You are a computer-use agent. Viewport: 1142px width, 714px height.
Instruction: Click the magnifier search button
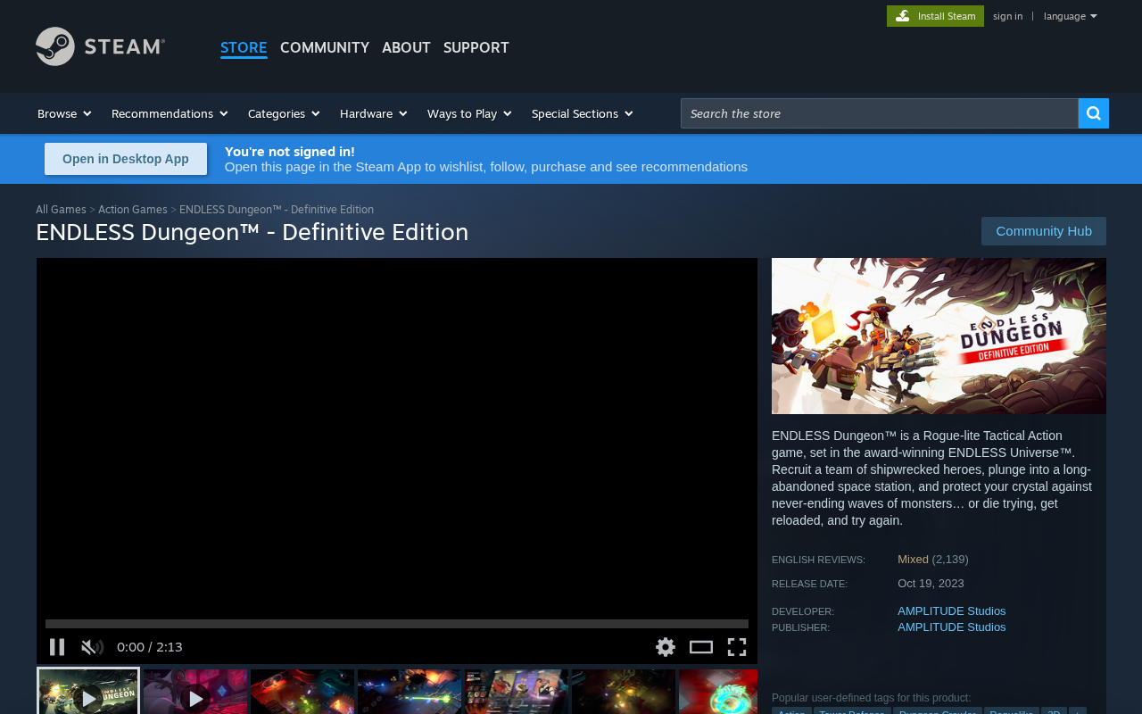pyautogui.click(x=1094, y=113)
